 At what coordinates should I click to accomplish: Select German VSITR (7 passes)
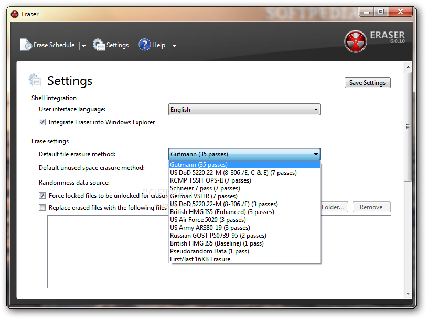click(244, 196)
